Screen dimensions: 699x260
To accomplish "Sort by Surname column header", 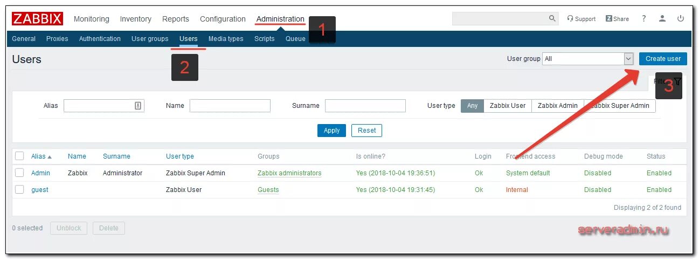I will (x=116, y=156).
